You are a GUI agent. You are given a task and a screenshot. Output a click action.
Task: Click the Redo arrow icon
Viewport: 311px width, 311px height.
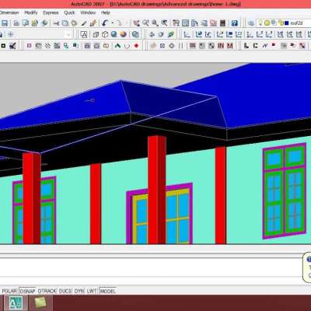(119, 23)
